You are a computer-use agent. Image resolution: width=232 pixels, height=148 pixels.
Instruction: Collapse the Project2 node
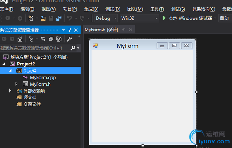4,64
